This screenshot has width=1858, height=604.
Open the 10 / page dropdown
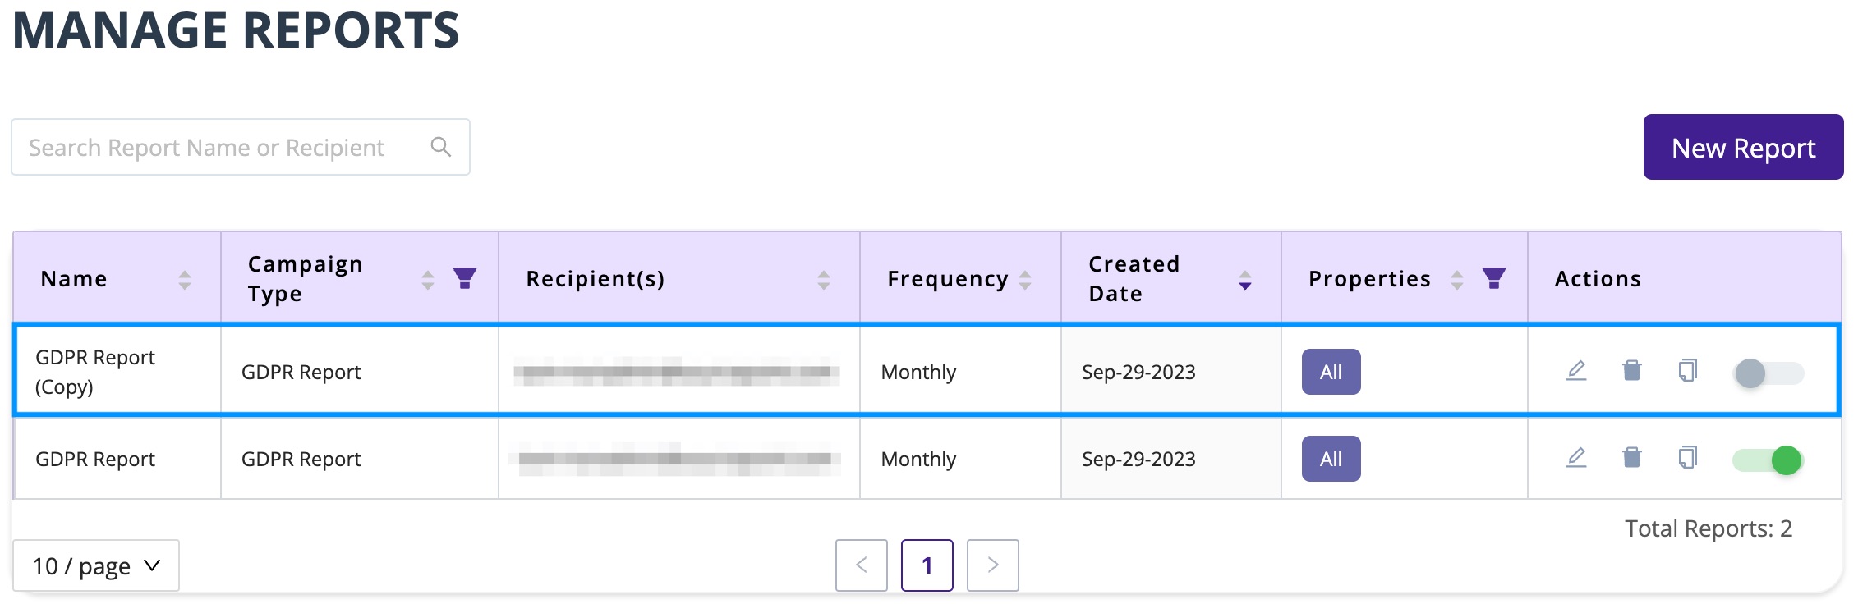tap(96, 565)
